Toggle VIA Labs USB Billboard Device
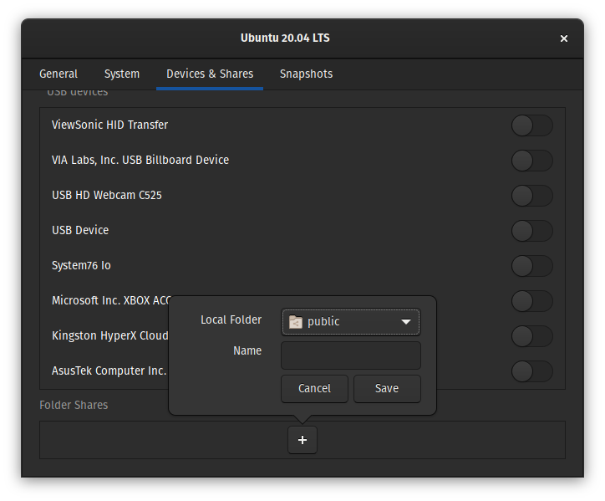Screen dimensions: 605x501 [x=531, y=161]
